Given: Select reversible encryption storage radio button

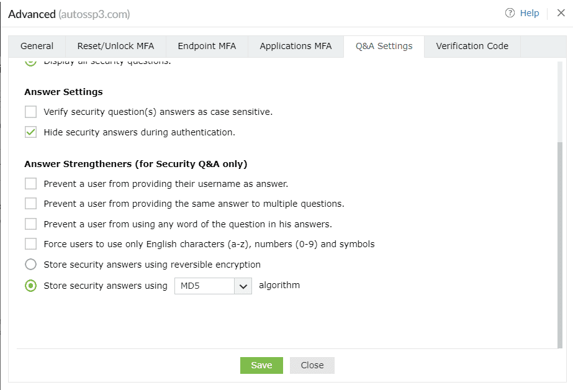Looking at the screenshot, I should point(31,265).
